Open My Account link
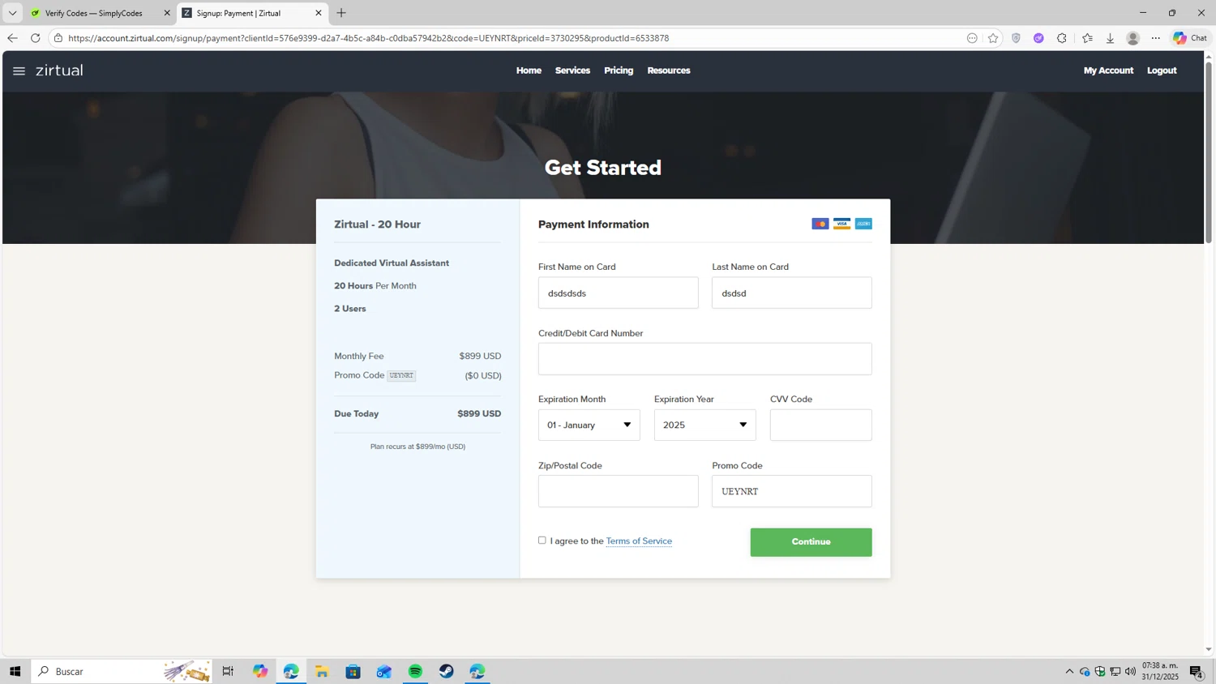The height and width of the screenshot is (684, 1216). pyautogui.click(x=1108, y=71)
